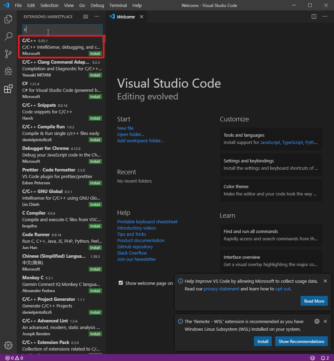
Task: Click Read More in notification
Action: tap(314, 301)
